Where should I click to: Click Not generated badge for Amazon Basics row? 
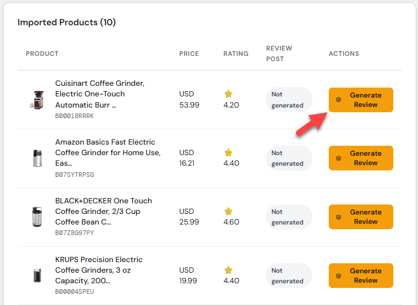tap(289, 158)
